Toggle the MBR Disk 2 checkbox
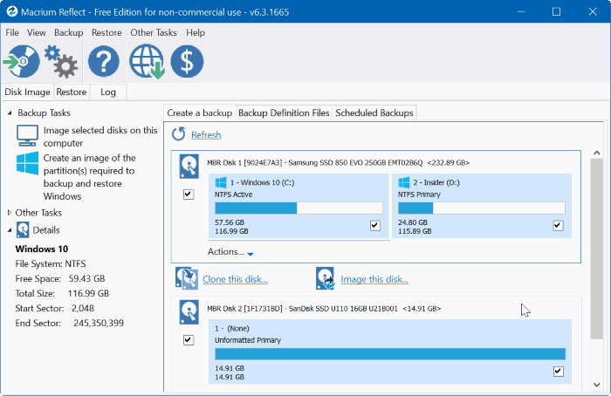 (x=189, y=340)
